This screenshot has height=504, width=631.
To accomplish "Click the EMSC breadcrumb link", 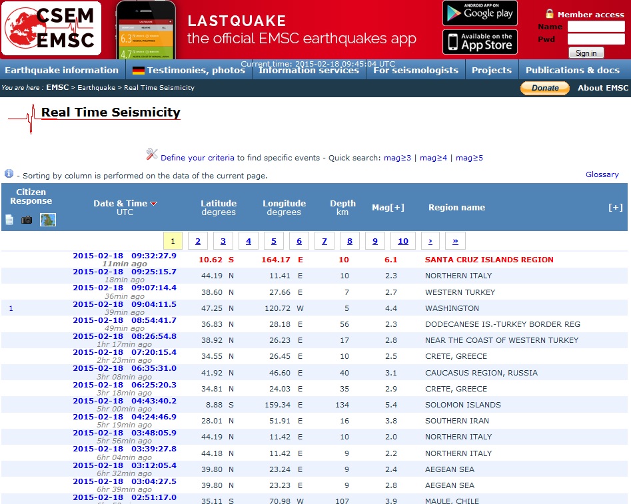I will click(x=57, y=87).
